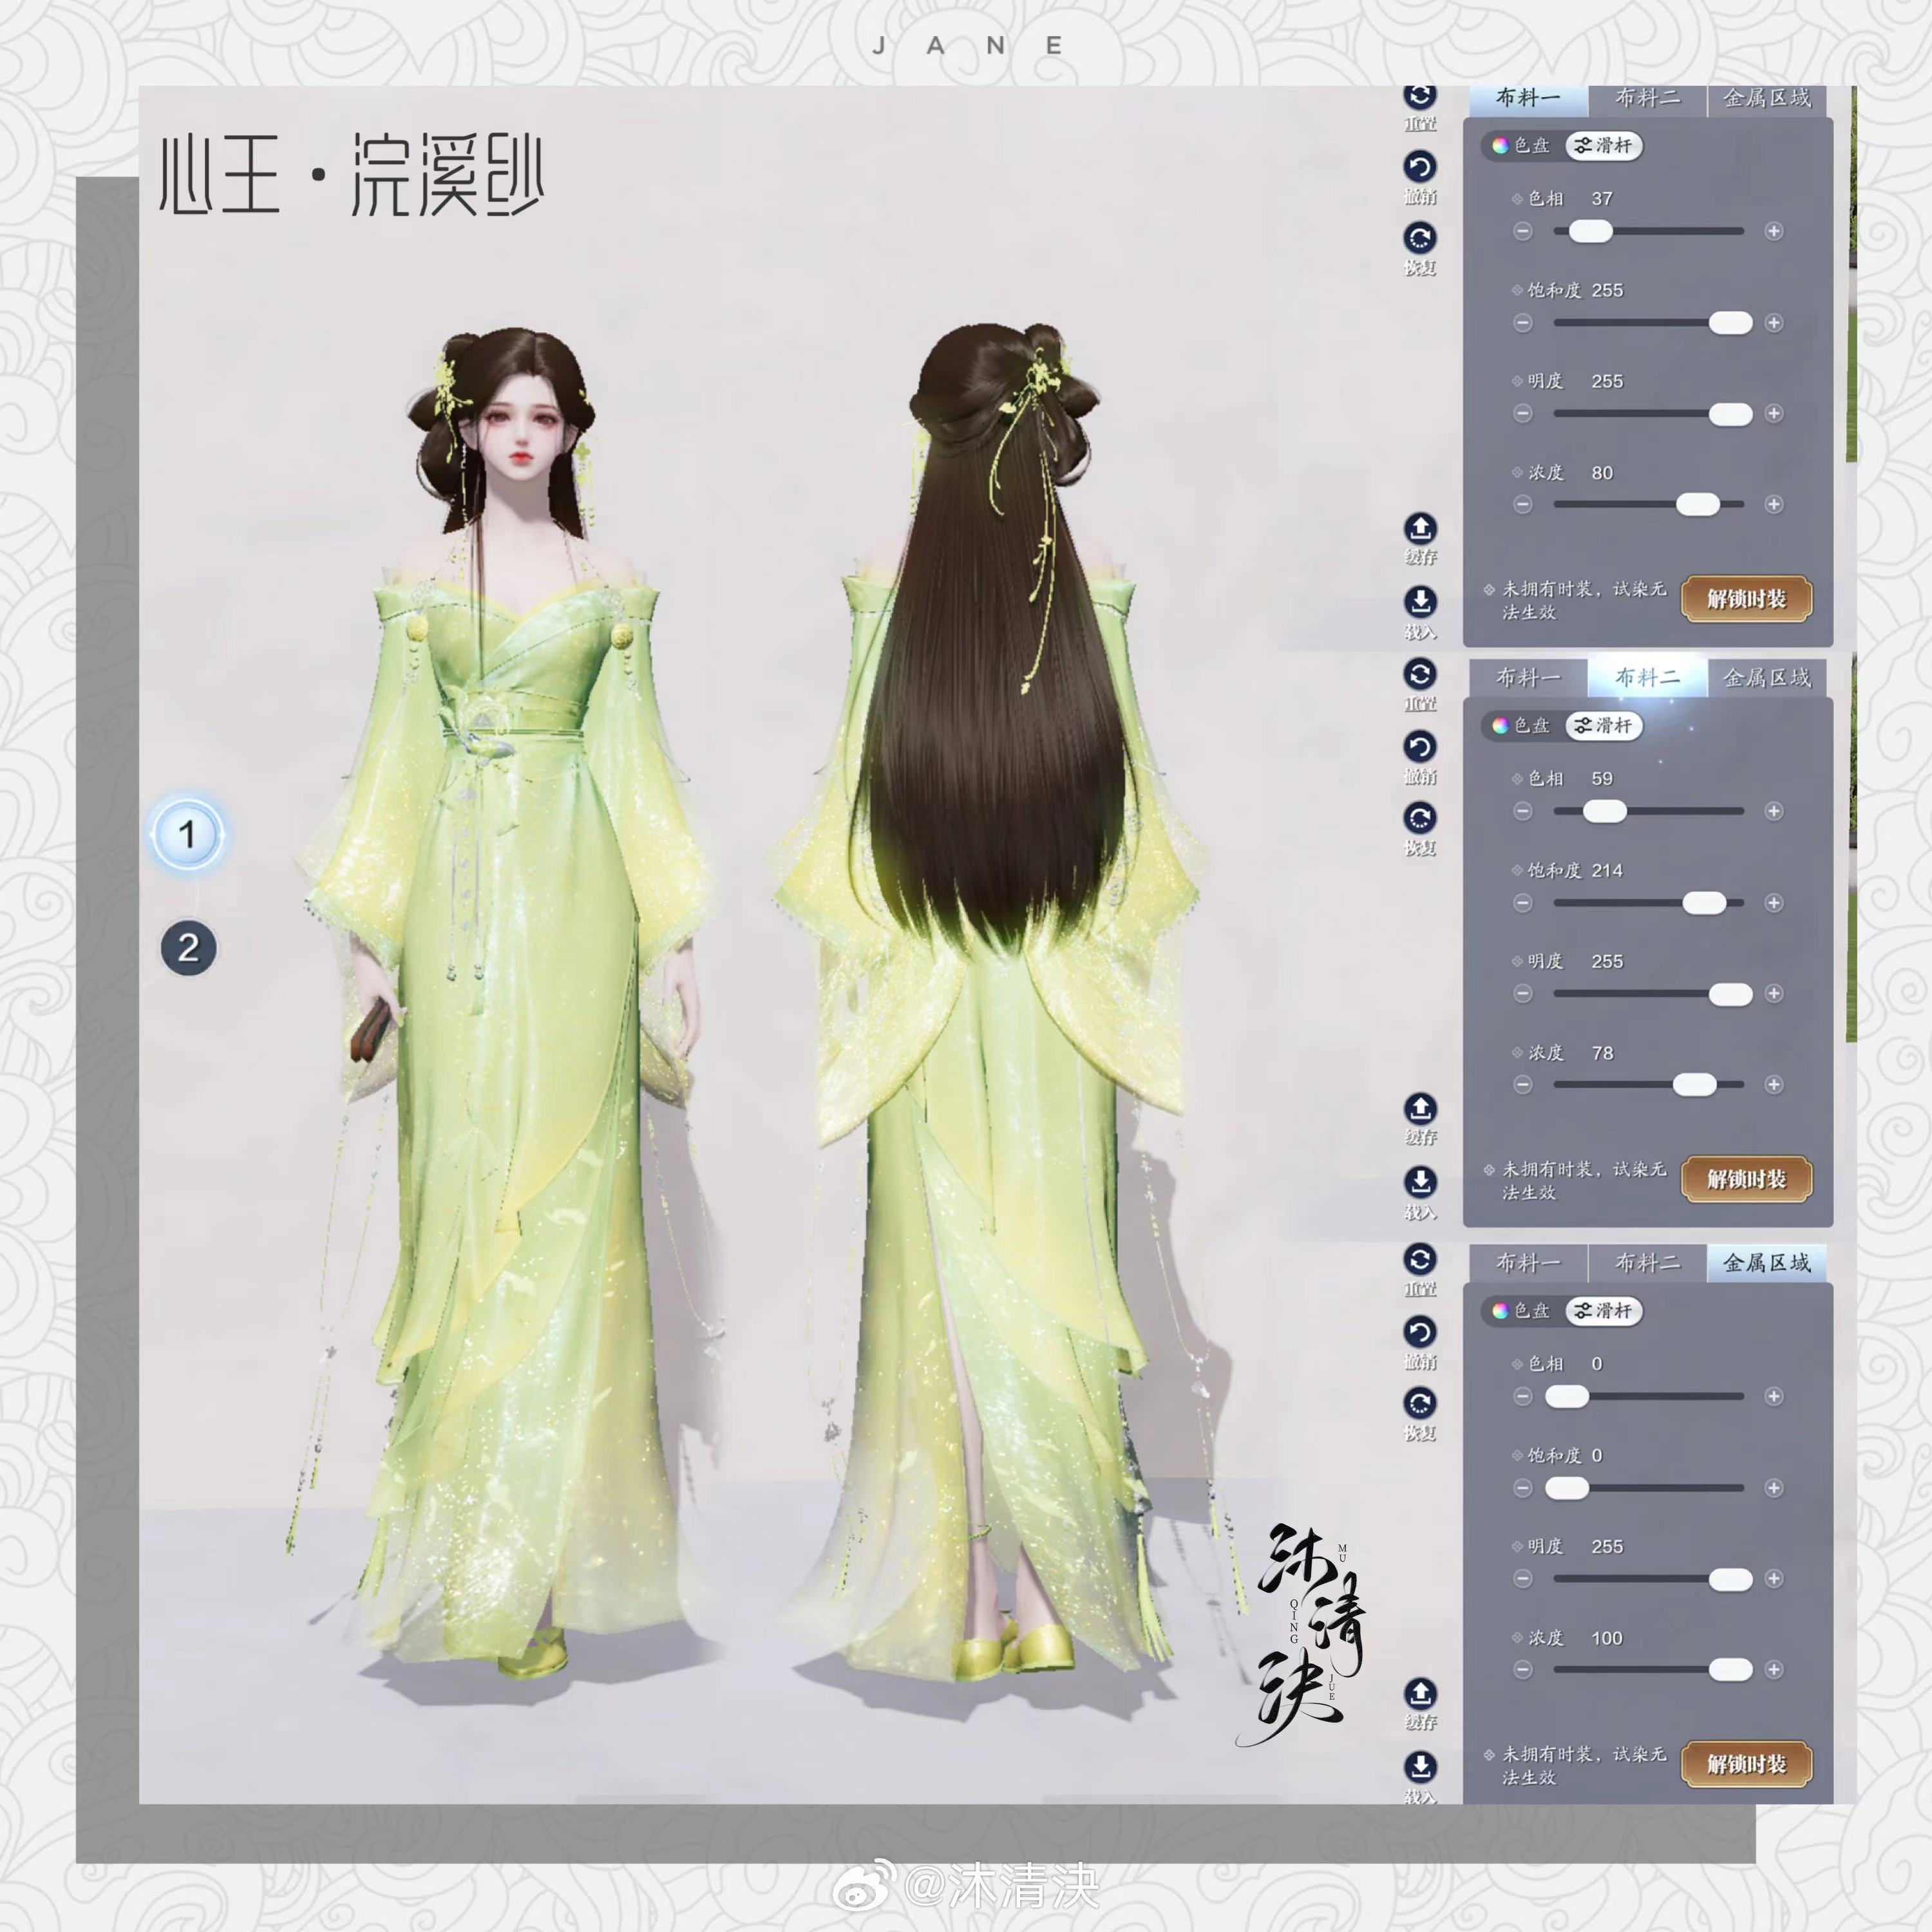Click the load (载入) icon in 布料一 panel
This screenshot has width=1932, height=1932.
[1420, 602]
